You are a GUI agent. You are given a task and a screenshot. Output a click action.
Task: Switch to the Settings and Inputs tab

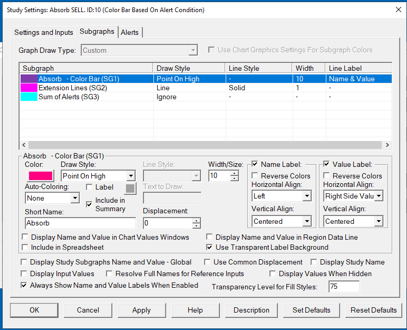(44, 32)
